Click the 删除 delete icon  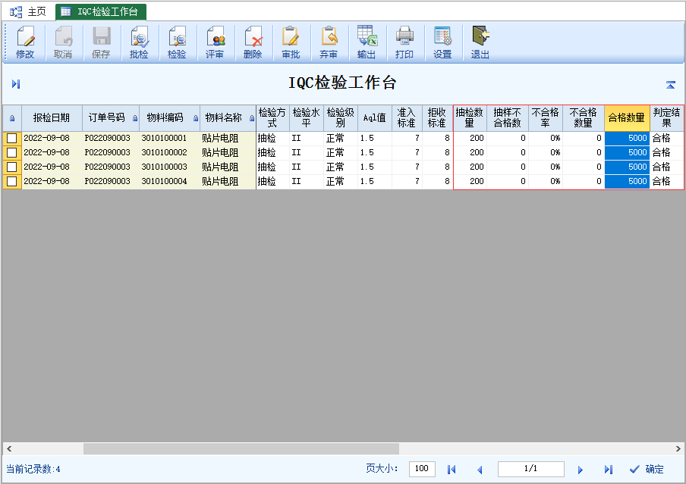pos(253,42)
